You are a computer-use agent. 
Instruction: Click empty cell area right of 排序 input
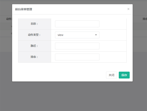[113, 57]
